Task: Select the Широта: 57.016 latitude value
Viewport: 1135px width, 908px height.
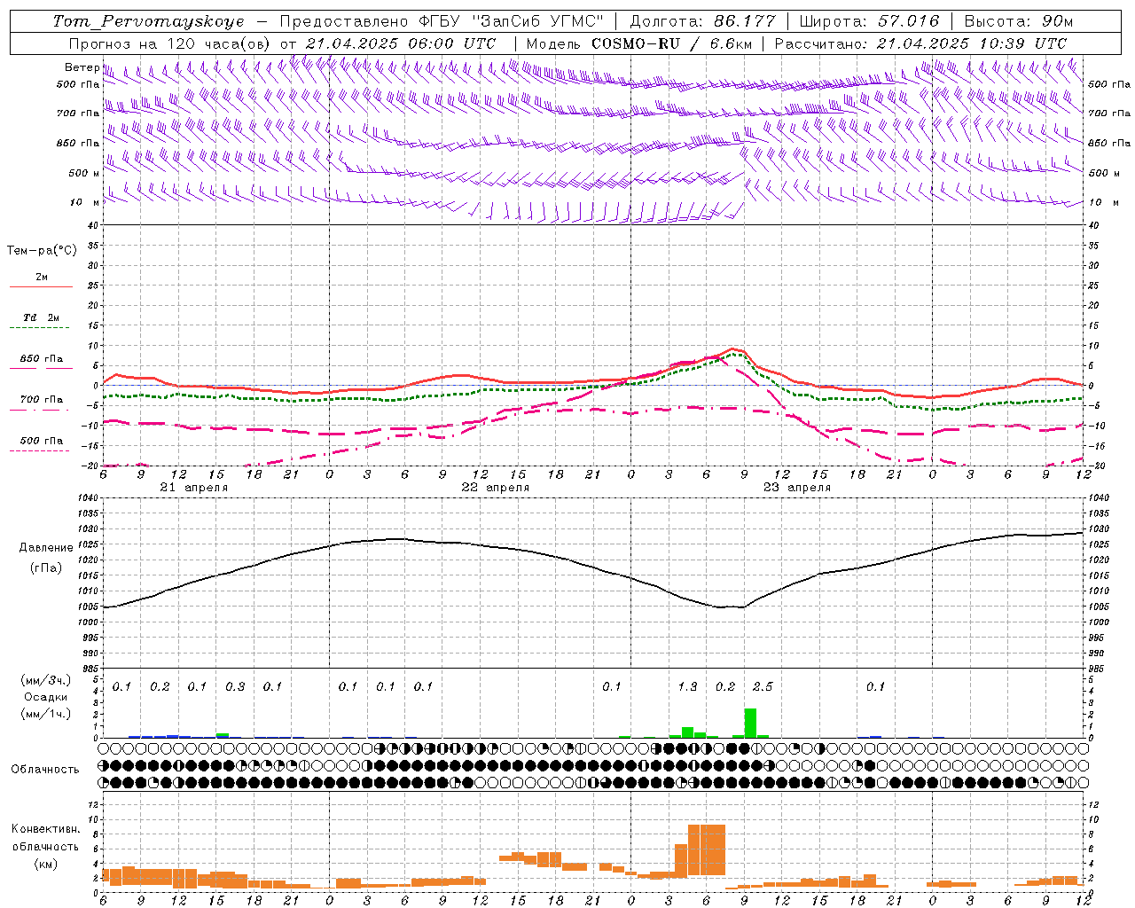Action: [869, 21]
